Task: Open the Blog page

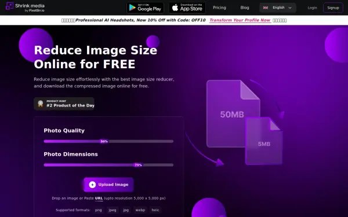Action: (245, 8)
